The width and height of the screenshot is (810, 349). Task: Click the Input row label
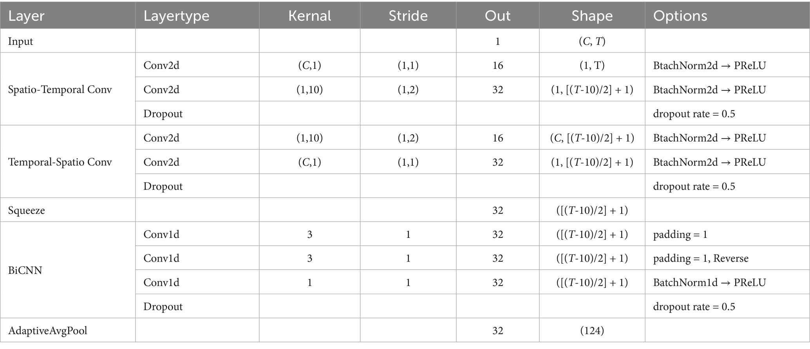click(x=21, y=41)
